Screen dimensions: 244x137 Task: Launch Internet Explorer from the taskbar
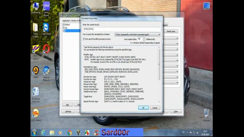[43, 133]
